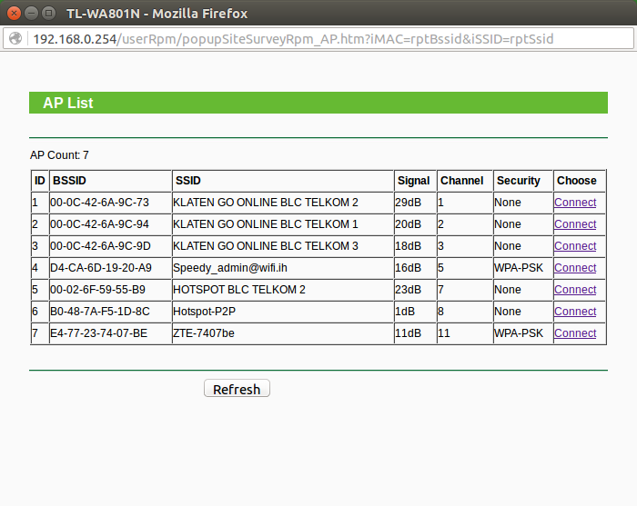Screen dimensions: 637x506
Task: Click the 20dB signal value
Action: 408,224
